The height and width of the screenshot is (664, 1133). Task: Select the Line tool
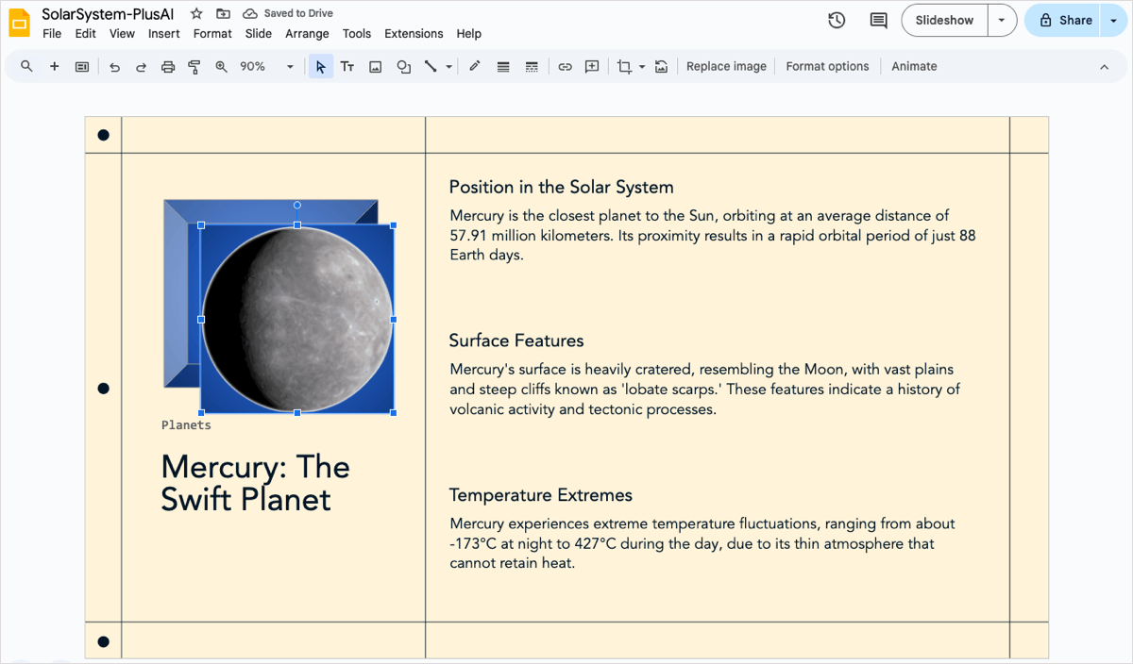tap(431, 66)
